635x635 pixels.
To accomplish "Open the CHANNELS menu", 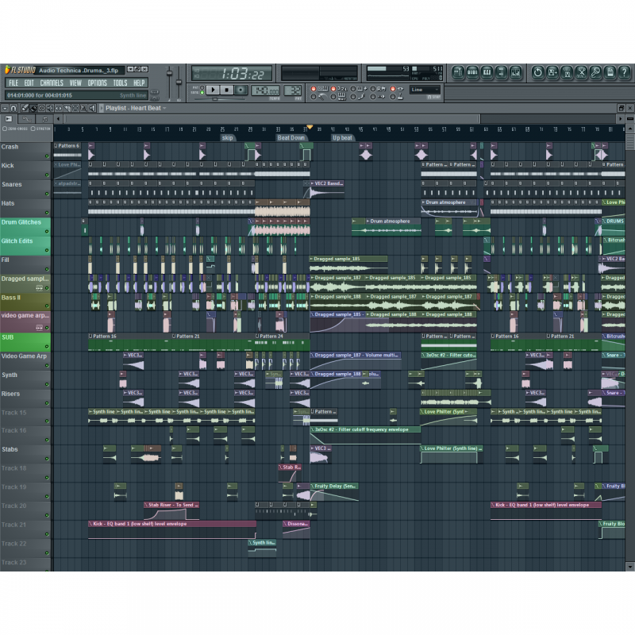I will point(52,83).
